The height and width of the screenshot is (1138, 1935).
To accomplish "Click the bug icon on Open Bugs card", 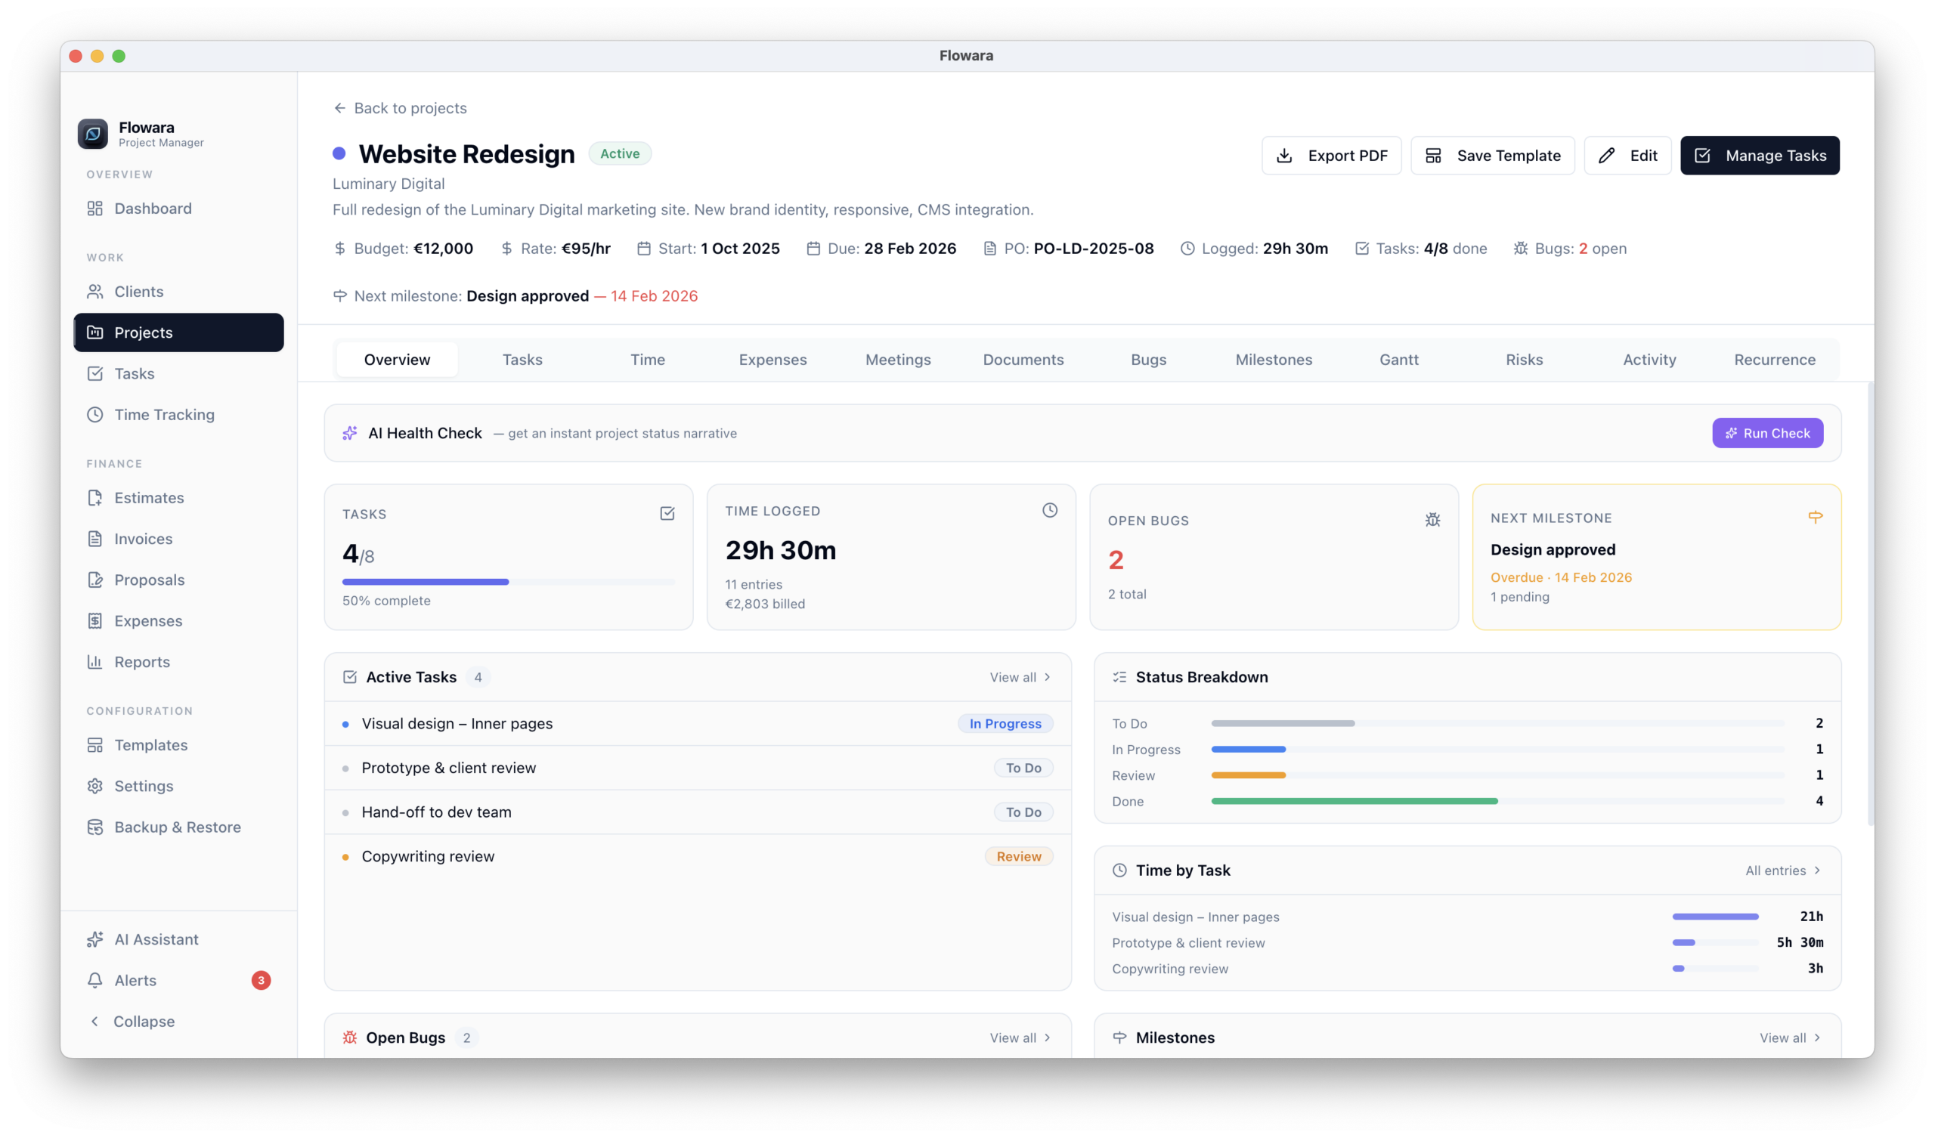I will (x=1433, y=520).
